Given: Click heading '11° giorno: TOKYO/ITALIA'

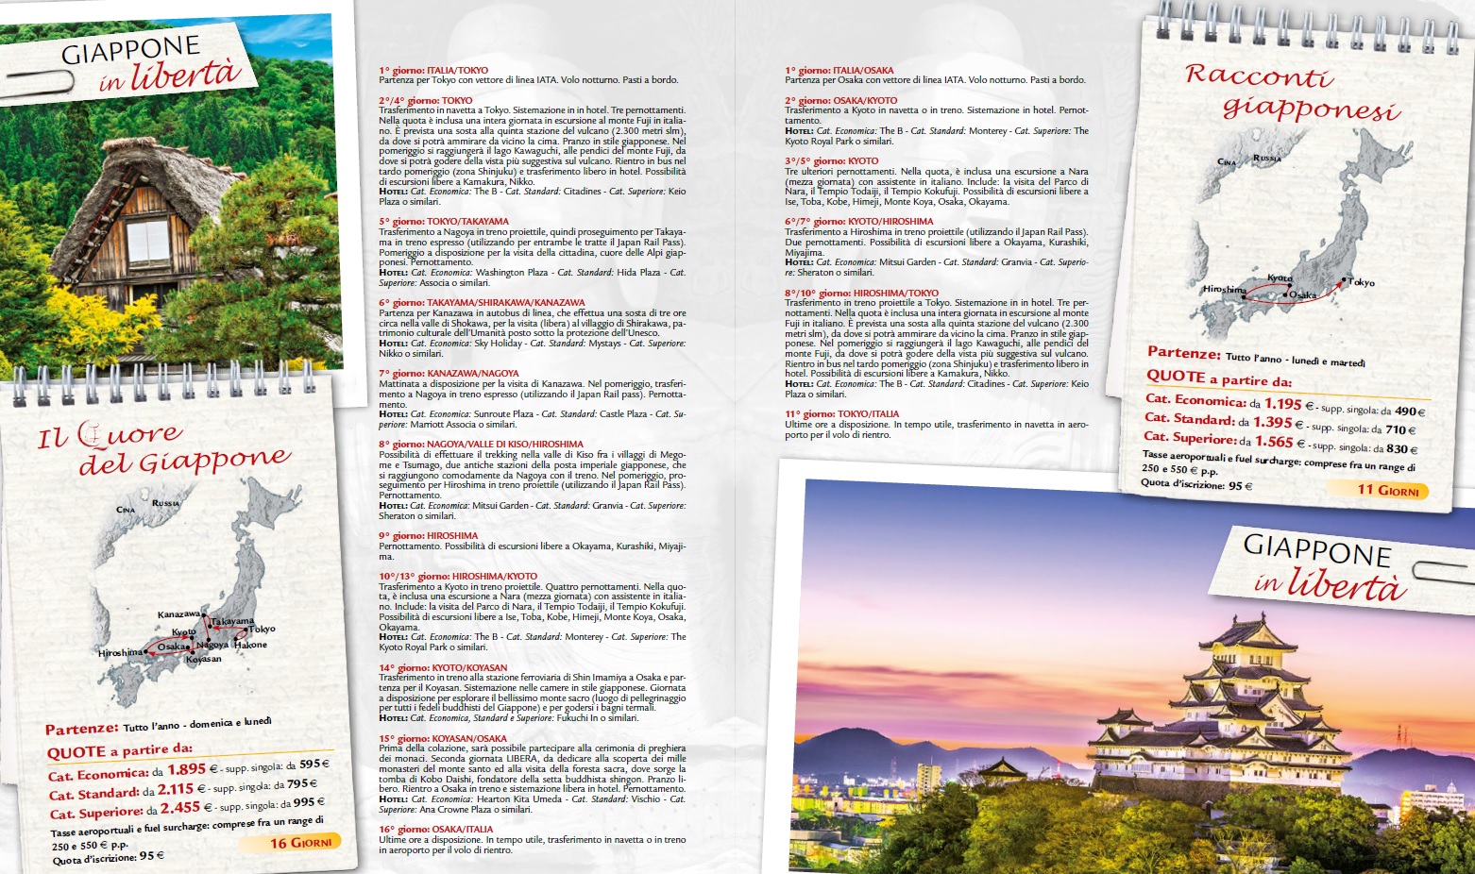Looking at the screenshot, I should (841, 414).
